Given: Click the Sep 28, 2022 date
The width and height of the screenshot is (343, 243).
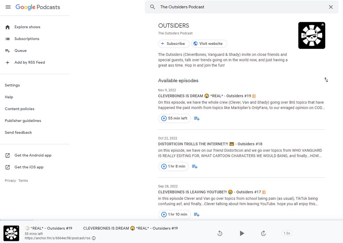Looking at the screenshot, I should click(x=168, y=186).
